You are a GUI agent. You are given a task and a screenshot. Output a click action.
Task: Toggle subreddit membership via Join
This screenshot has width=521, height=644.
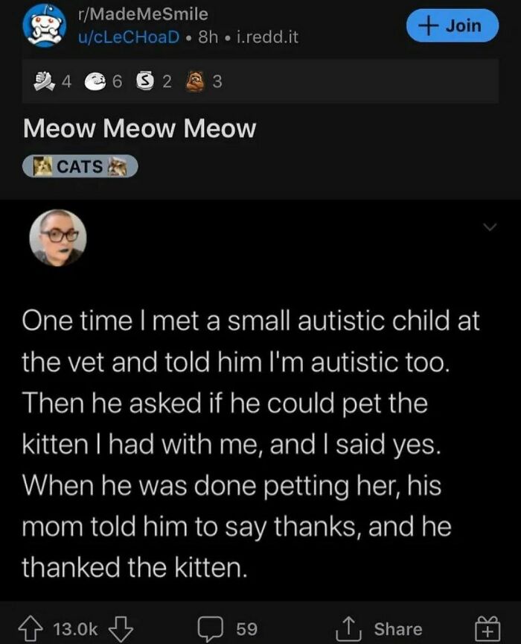tap(453, 25)
